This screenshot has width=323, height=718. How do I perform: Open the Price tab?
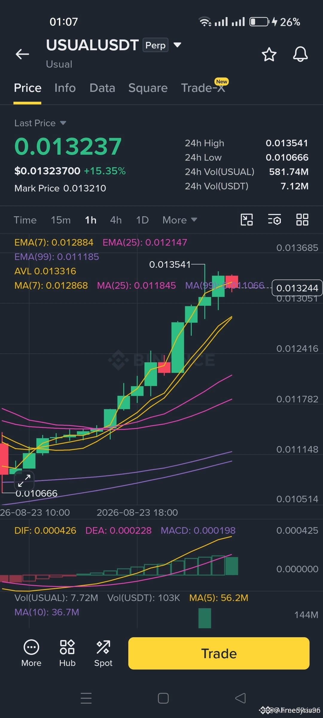[28, 88]
